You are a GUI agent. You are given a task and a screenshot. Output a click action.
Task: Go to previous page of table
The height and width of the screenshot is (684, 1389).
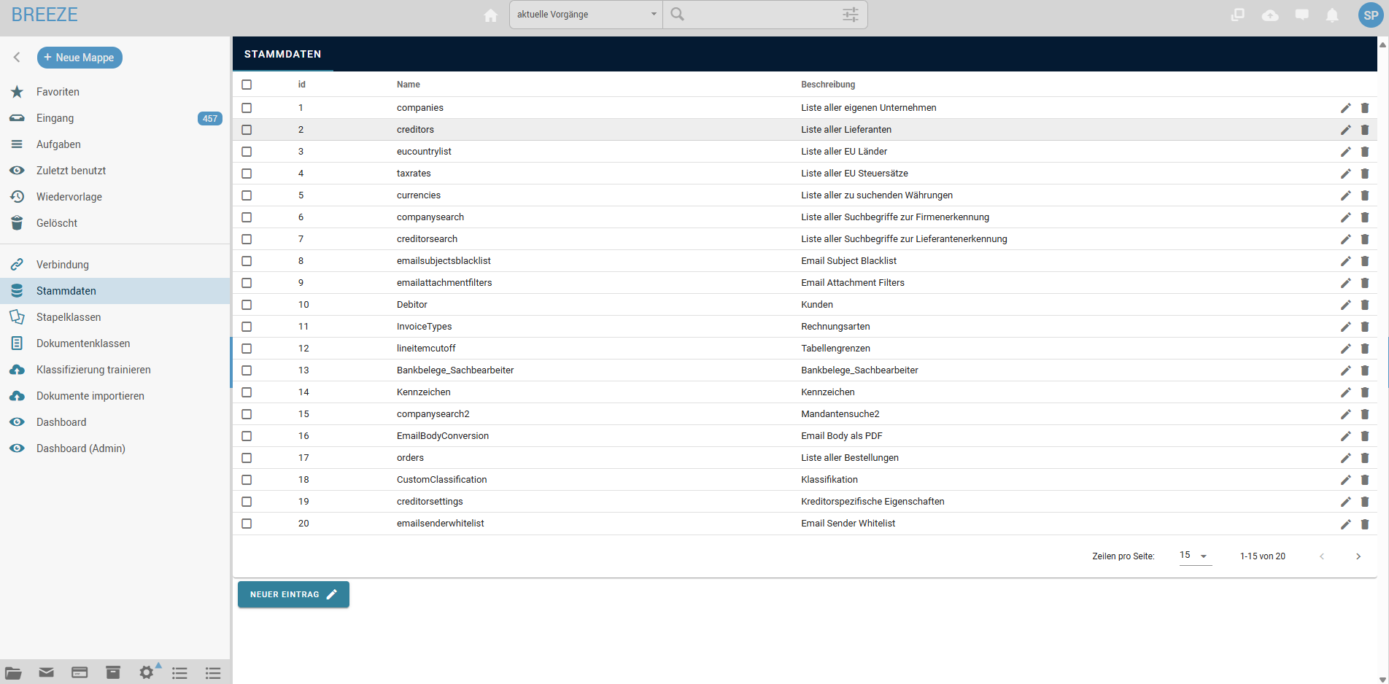coord(1322,556)
